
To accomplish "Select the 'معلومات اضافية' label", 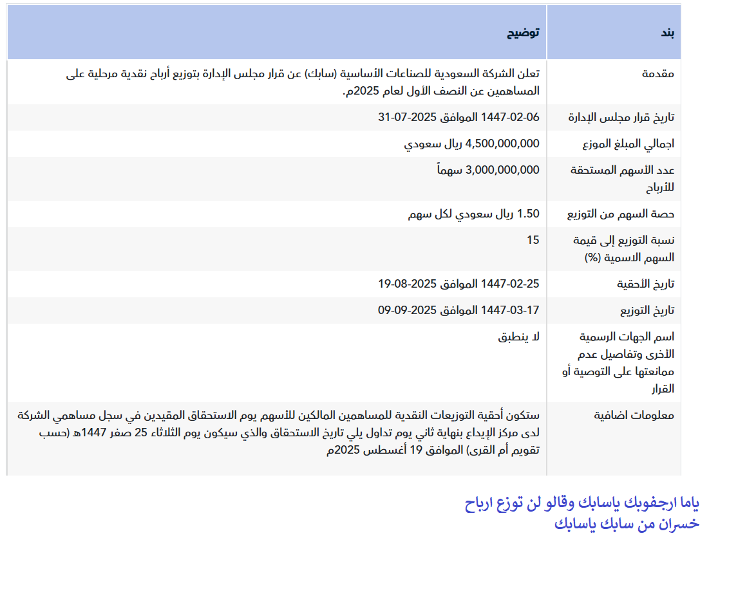I will pyautogui.click(x=634, y=415).
